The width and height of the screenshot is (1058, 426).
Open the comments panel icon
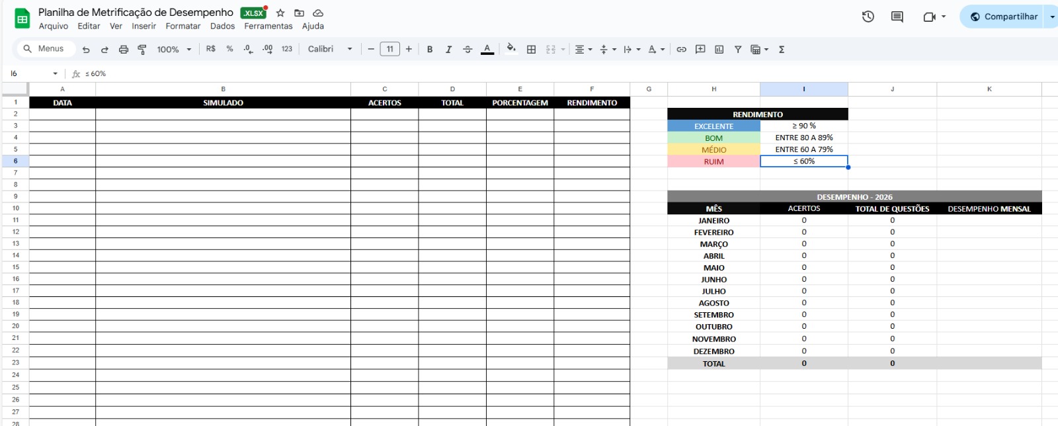point(897,17)
